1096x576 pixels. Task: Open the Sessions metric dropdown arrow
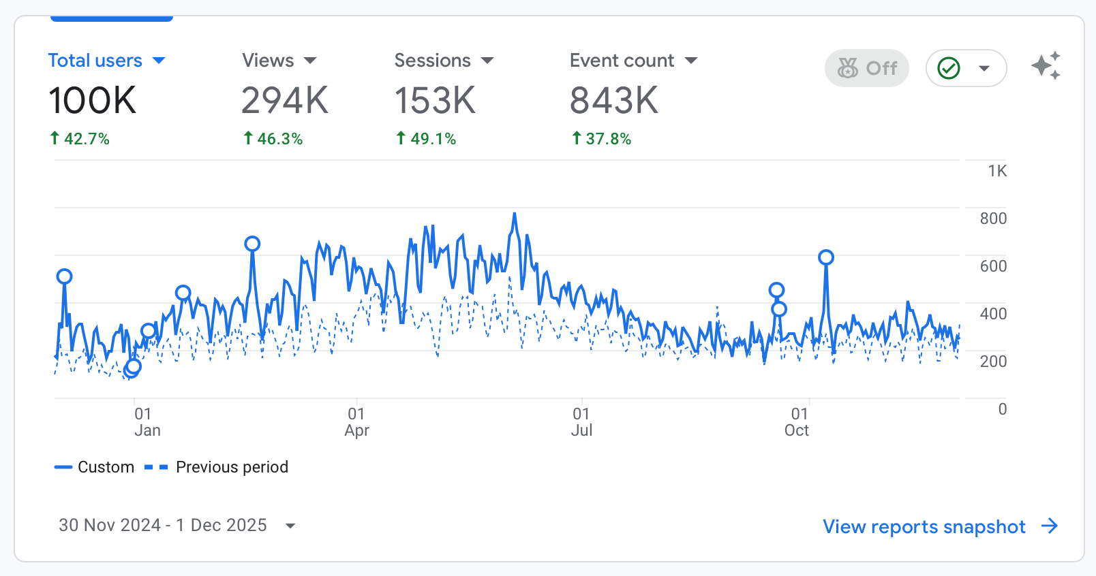tap(487, 61)
